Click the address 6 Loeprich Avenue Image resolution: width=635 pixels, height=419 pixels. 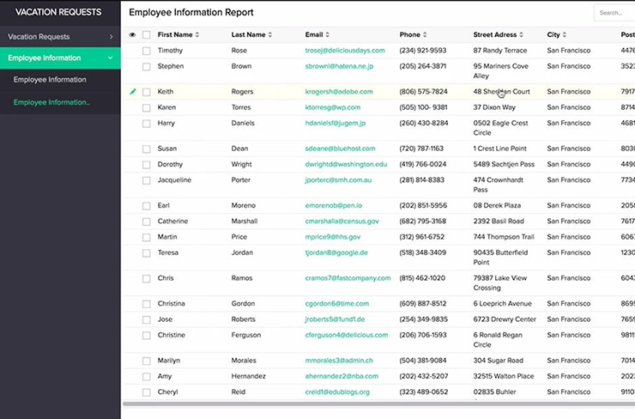click(x=503, y=304)
